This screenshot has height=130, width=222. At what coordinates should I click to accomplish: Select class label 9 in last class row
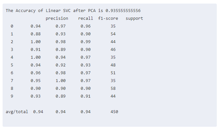(x=12, y=96)
